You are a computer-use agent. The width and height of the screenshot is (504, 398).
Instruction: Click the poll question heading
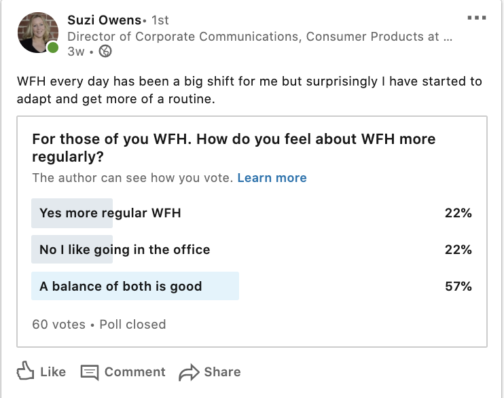point(234,148)
